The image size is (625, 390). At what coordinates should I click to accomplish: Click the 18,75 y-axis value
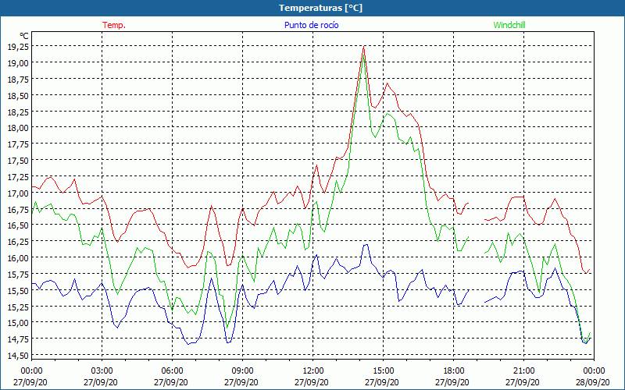tap(18, 80)
